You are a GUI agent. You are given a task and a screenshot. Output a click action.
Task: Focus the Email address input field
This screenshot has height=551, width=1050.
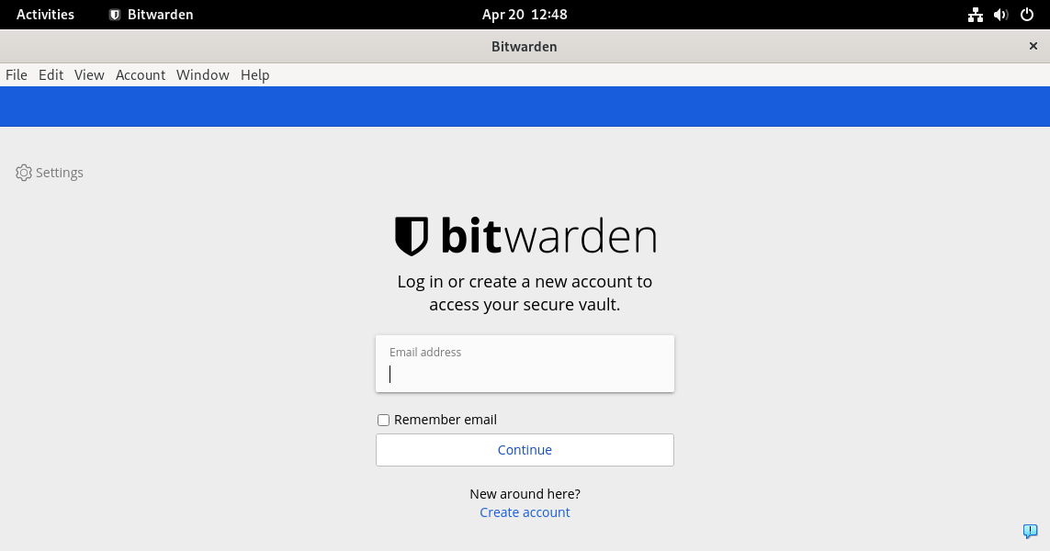[525, 364]
